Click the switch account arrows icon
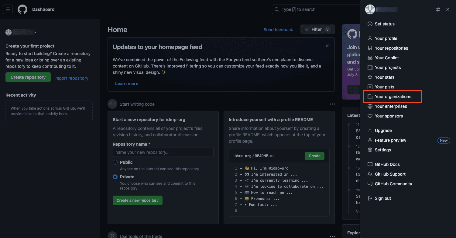Screen dimensions: 456x238 [438, 9]
